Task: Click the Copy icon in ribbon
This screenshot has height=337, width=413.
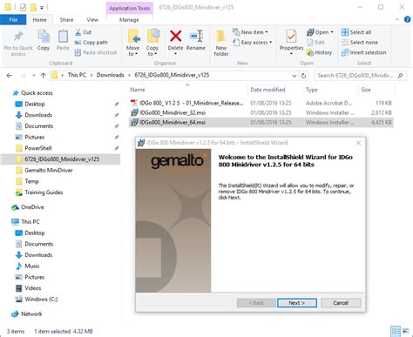Action: tap(44, 40)
